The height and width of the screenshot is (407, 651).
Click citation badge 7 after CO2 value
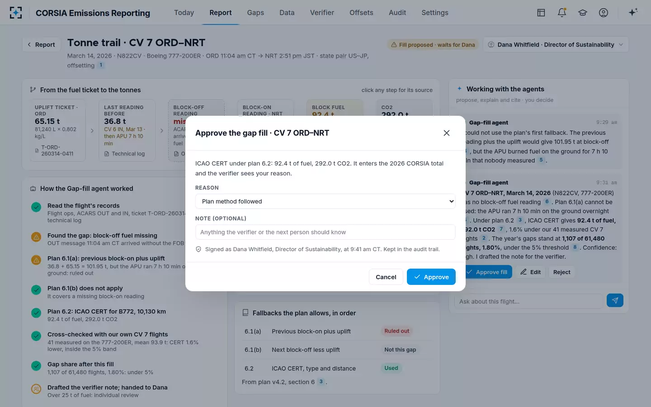click(501, 229)
